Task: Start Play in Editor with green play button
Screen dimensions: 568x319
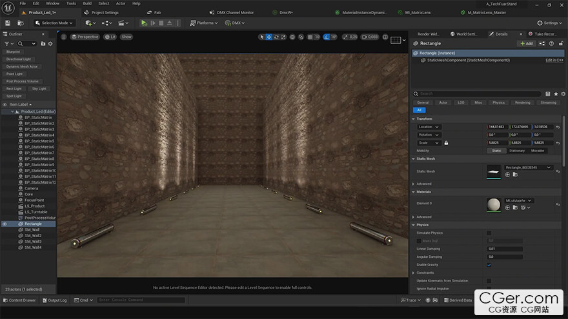Action: pyautogui.click(x=144, y=23)
